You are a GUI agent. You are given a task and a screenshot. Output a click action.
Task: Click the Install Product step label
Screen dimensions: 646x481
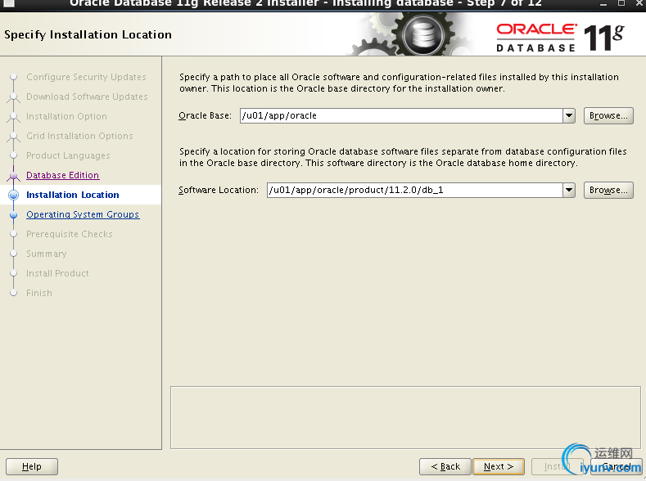pos(57,273)
